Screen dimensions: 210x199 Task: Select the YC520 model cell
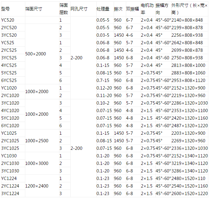(8, 20)
